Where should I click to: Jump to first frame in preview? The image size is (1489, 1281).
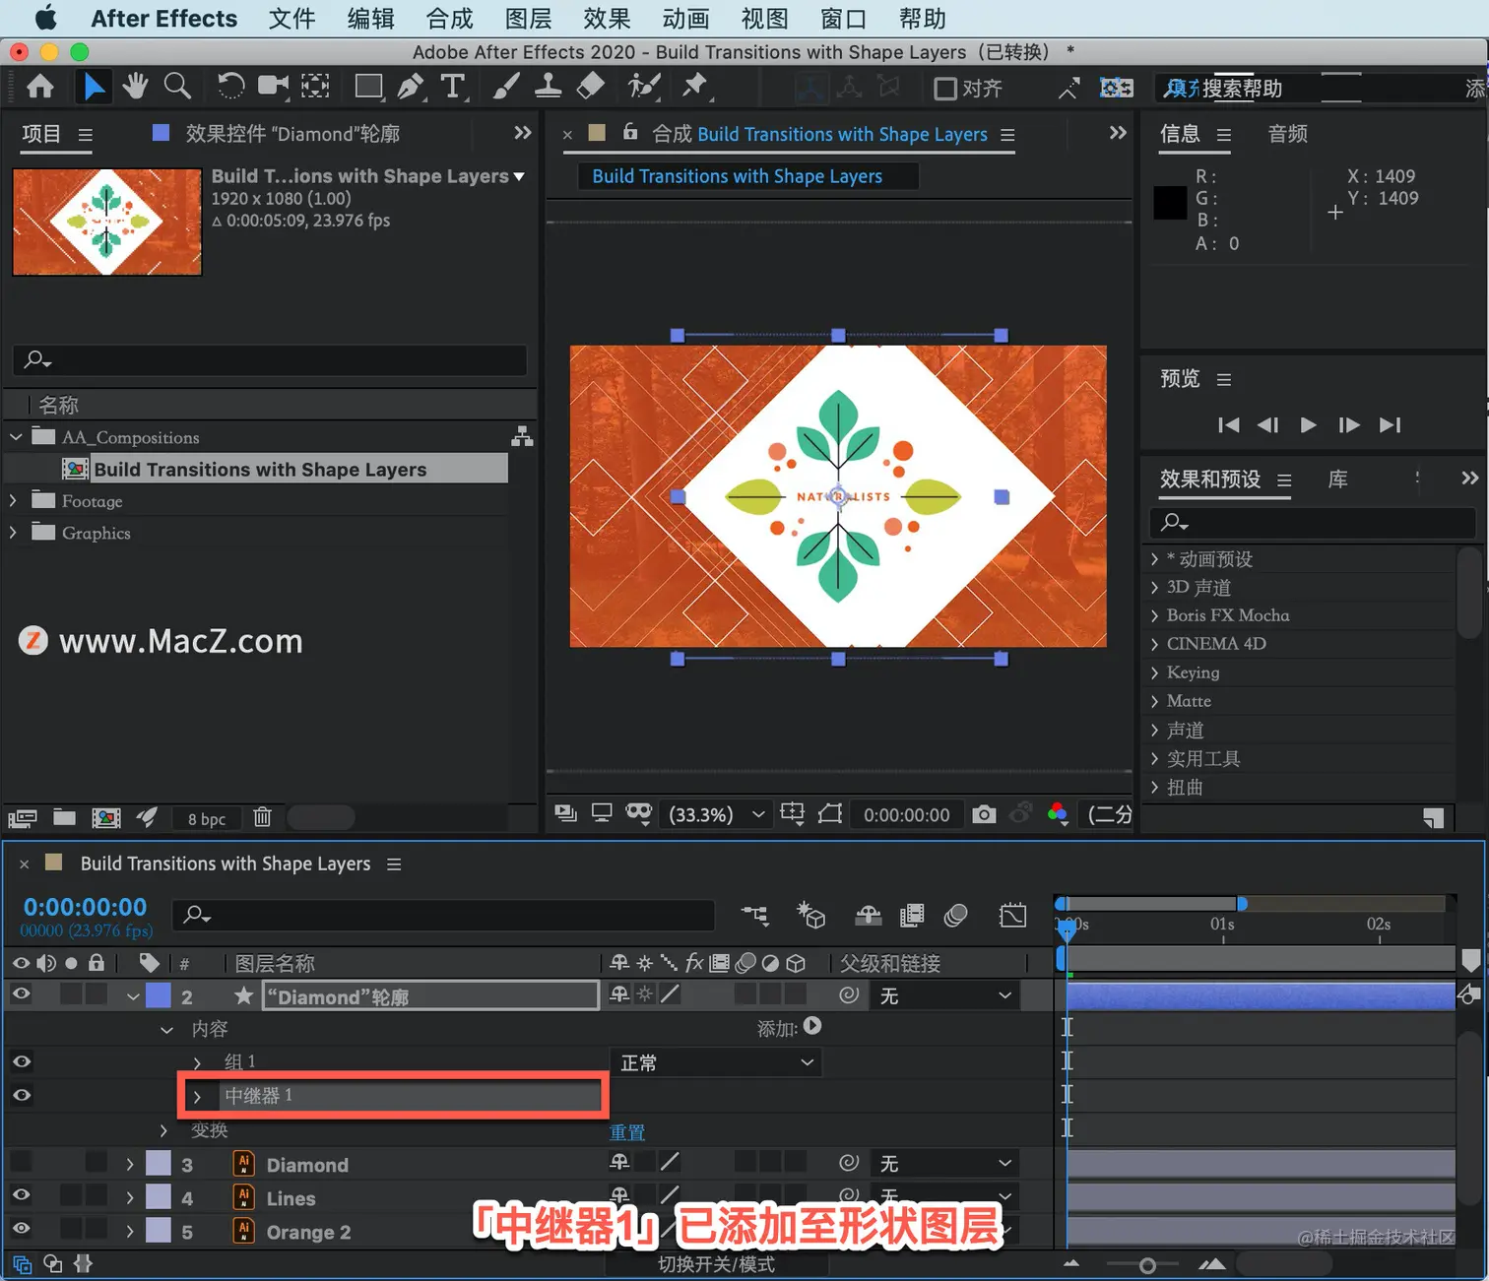(x=1228, y=424)
